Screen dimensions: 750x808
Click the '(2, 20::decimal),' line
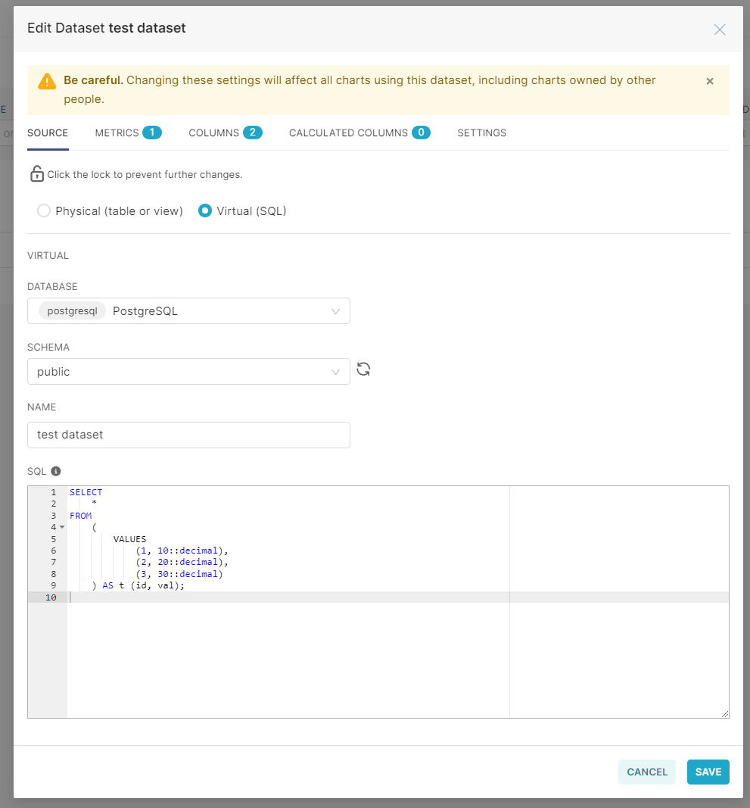pyautogui.click(x=182, y=562)
